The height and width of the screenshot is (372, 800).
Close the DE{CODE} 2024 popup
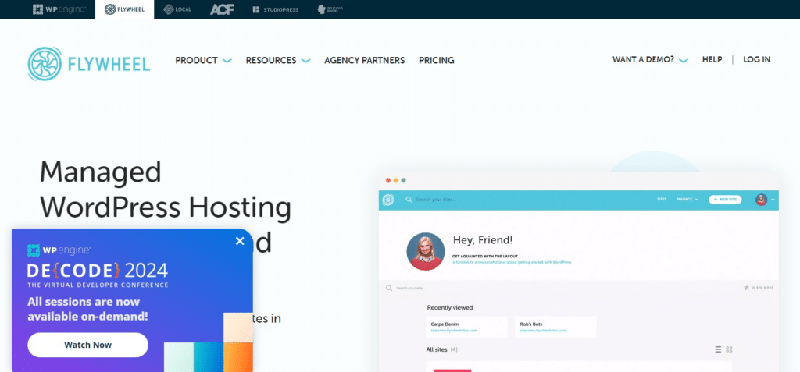coord(240,241)
